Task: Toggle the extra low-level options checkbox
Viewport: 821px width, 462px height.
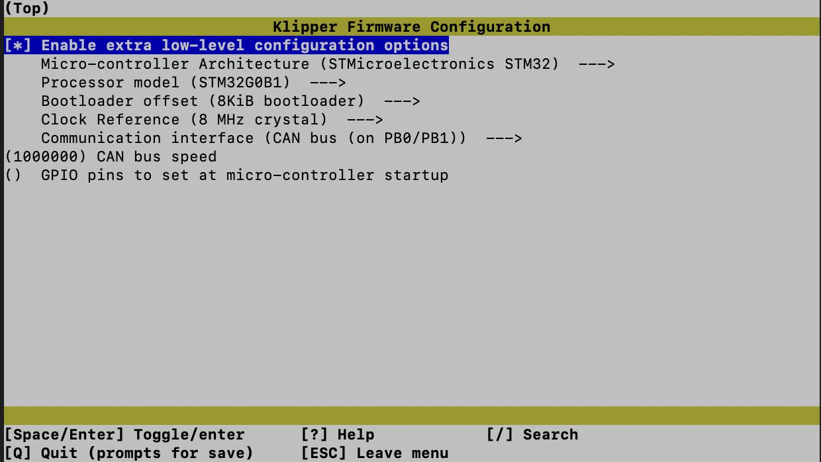Action: pyautogui.click(x=18, y=46)
